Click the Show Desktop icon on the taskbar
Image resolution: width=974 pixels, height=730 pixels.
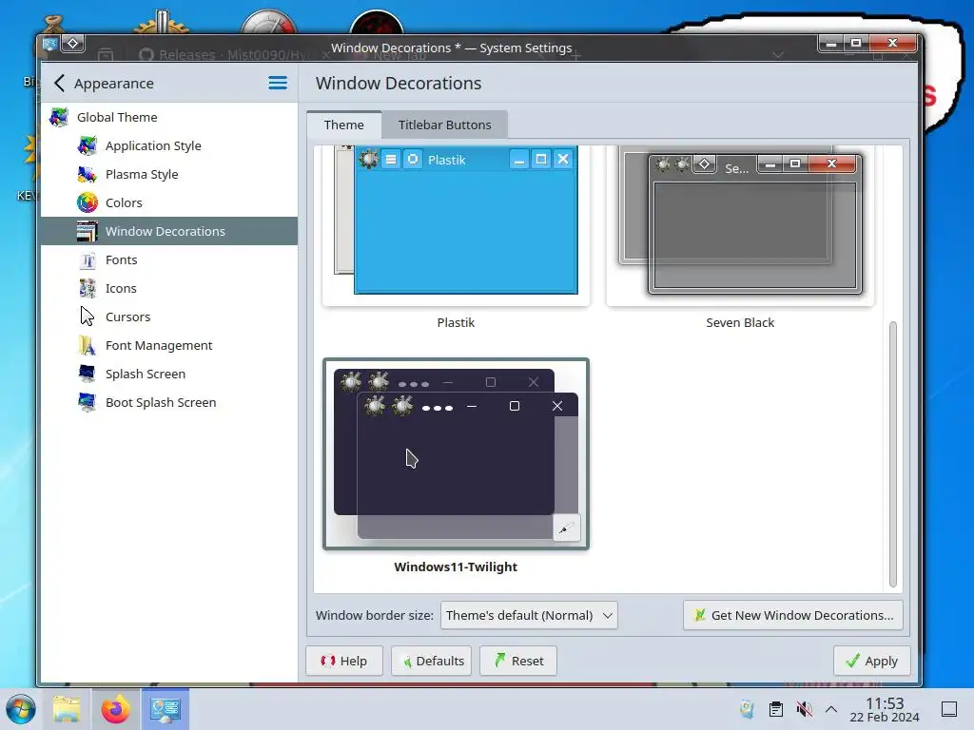949,709
